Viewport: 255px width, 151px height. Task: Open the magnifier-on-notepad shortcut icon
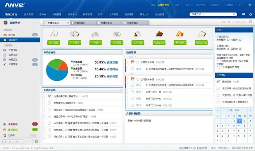75,34
